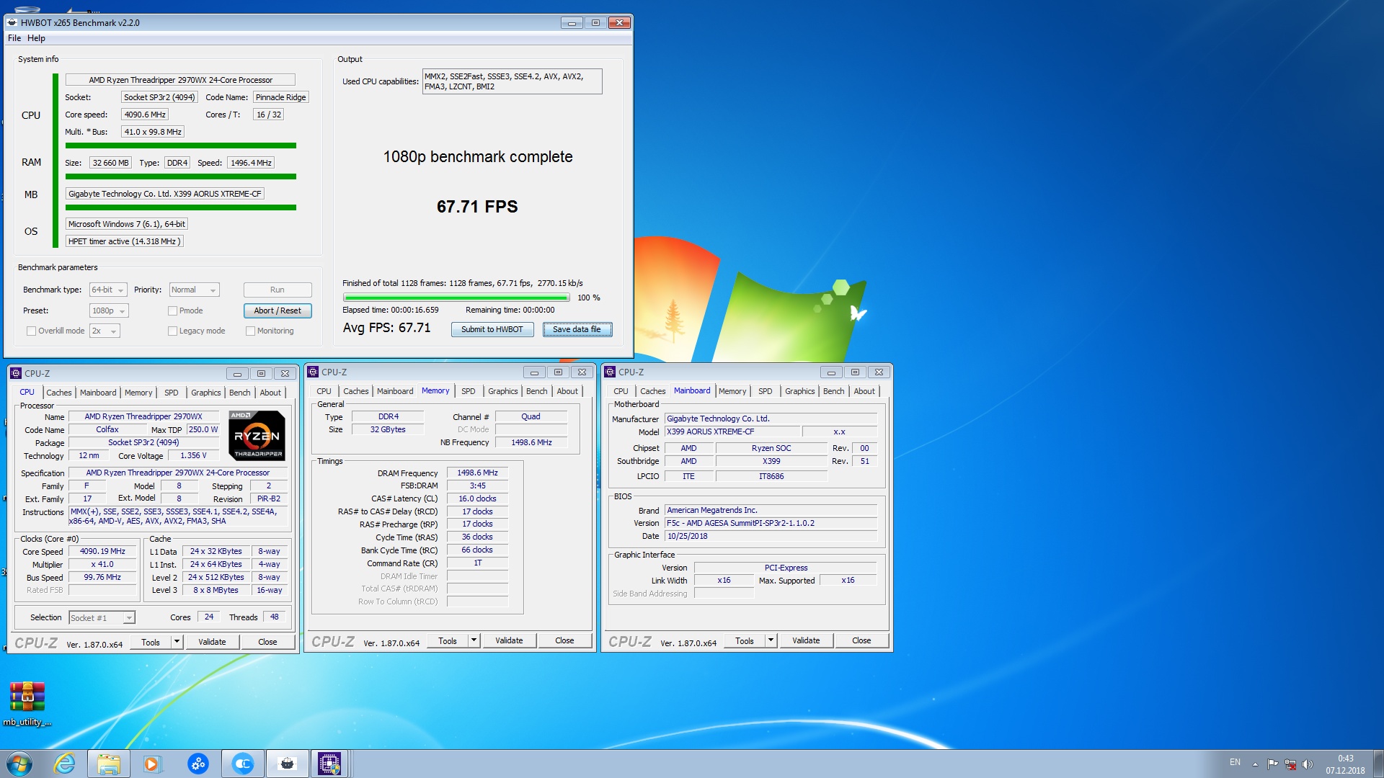Switch to SPD tab in CPU-Z Memory window
This screenshot has width=1384, height=778.
[x=468, y=391]
